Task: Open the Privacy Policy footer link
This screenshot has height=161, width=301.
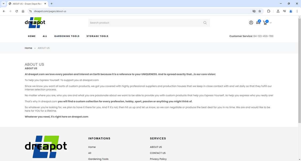Action: click(158, 159)
